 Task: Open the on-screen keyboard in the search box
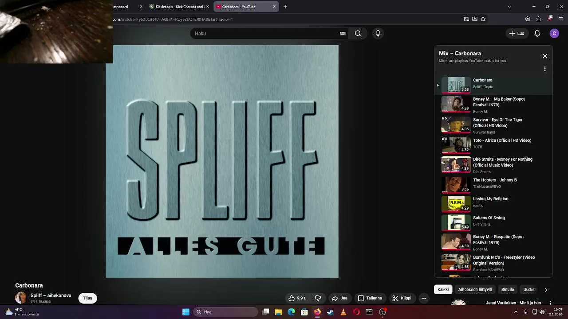pyautogui.click(x=343, y=33)
